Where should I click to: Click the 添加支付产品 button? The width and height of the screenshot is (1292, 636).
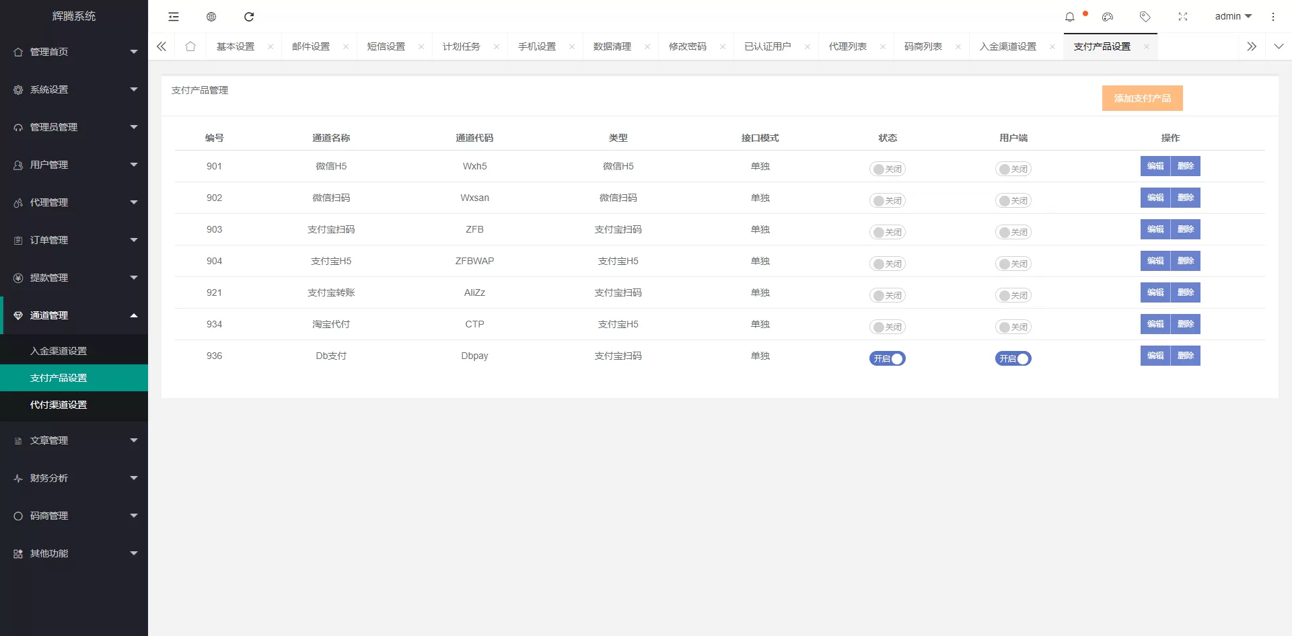coord(1142,98)
